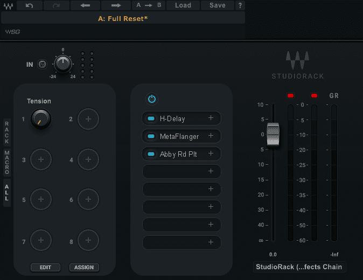363x280 pixels.
Task: Click the IN gain knob
Action: coord(62,64)
